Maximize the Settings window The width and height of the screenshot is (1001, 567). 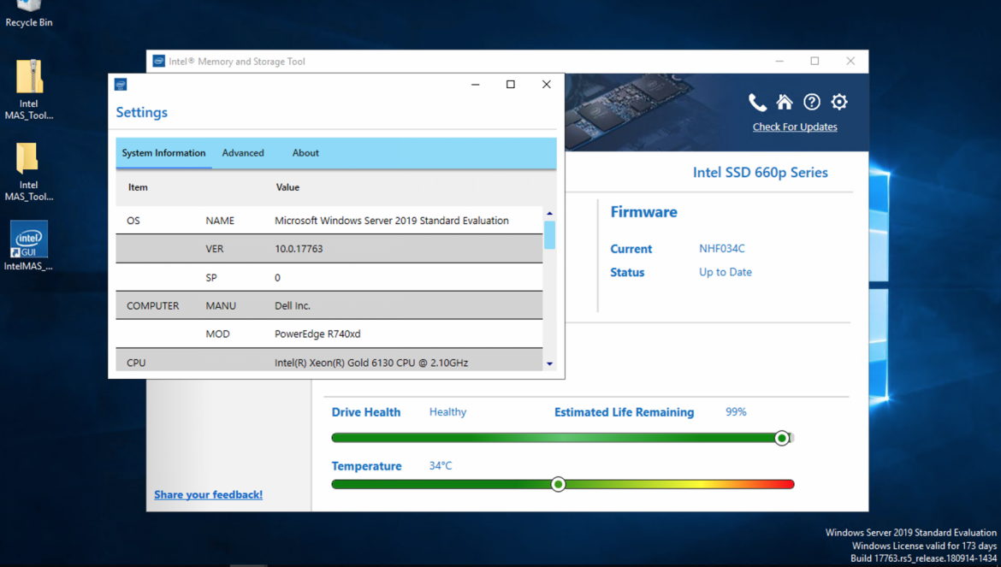point(511,84)
